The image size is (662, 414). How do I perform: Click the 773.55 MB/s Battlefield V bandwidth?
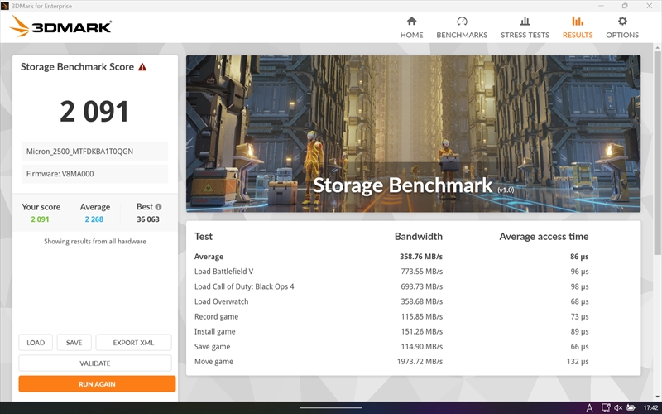click(422, 272)
